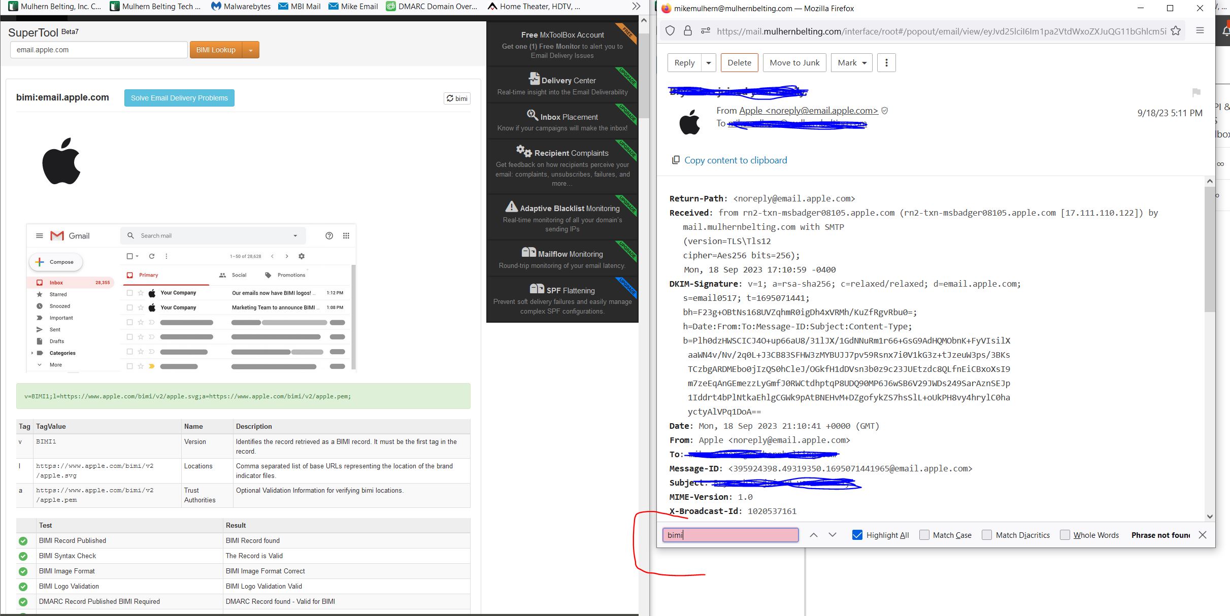Open the three-dot more actions button

tap(886, 62)
